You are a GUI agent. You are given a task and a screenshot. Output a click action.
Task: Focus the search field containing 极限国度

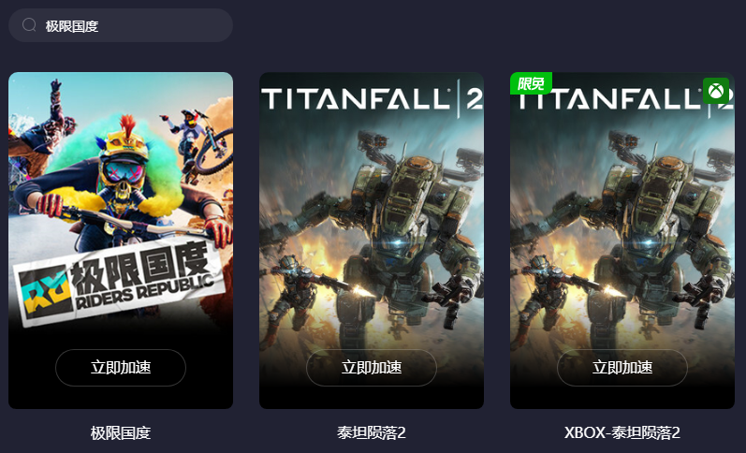pos(121,25)
